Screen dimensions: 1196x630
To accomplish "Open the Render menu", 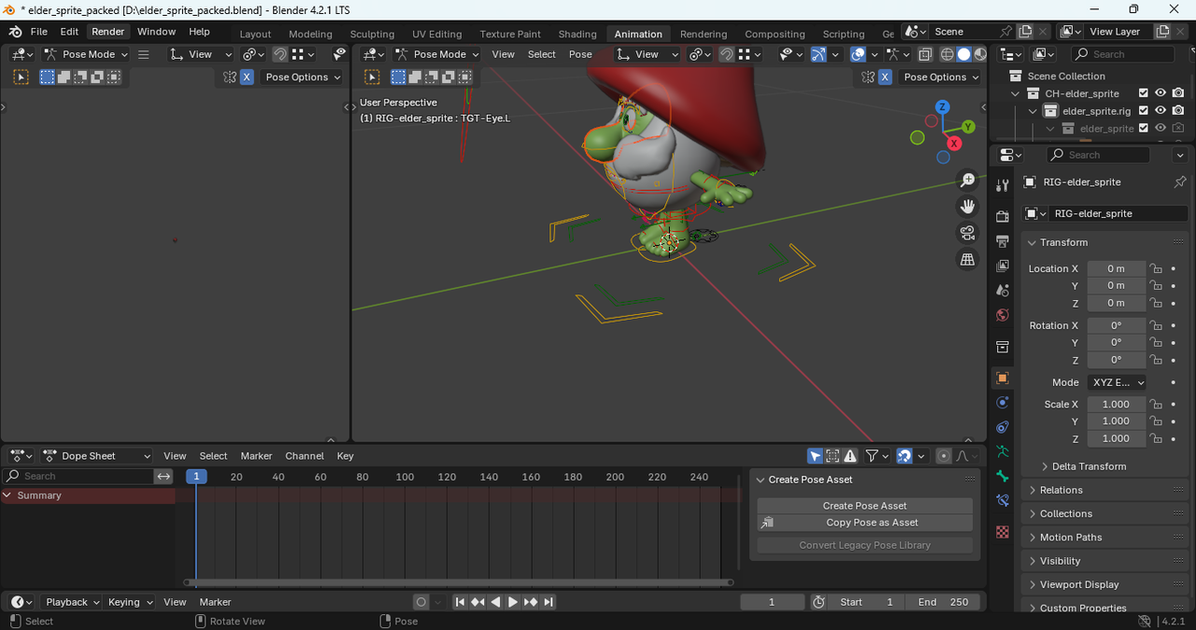I will (107, 32).
